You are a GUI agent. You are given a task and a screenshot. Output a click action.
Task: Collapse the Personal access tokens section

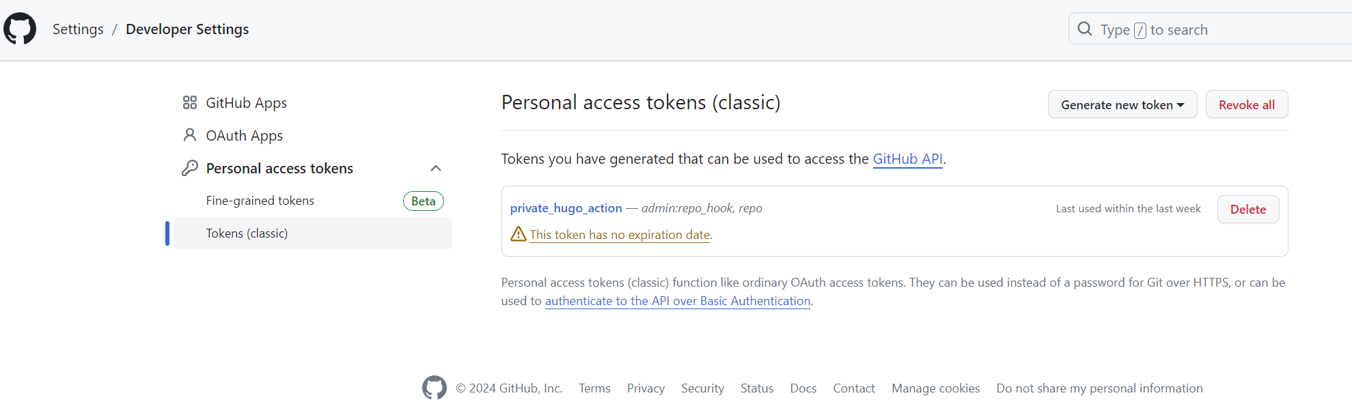pos(436,168)
